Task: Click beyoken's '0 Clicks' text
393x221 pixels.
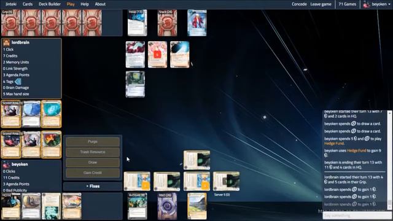Action: coord(9,171)
